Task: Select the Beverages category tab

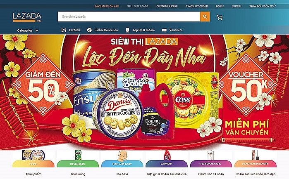Action: (x=78, y=164)
